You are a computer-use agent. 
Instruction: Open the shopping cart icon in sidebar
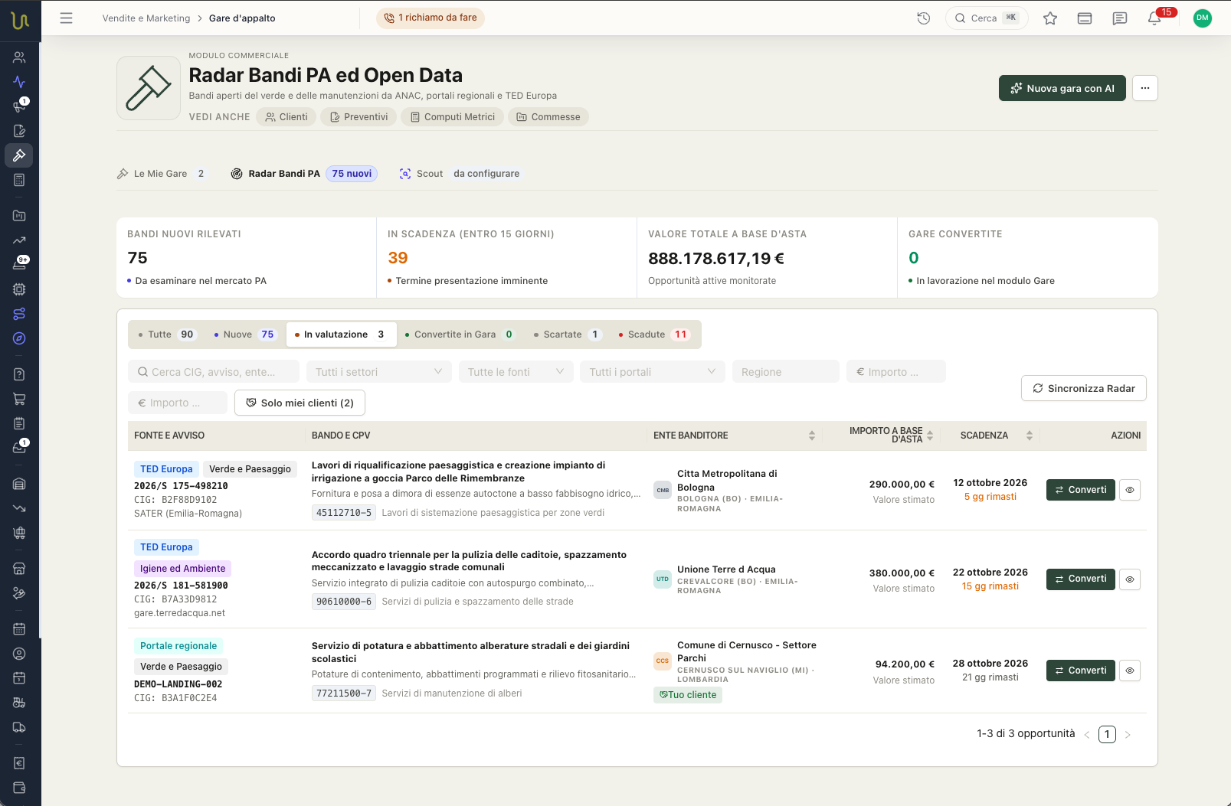[19, 399]
